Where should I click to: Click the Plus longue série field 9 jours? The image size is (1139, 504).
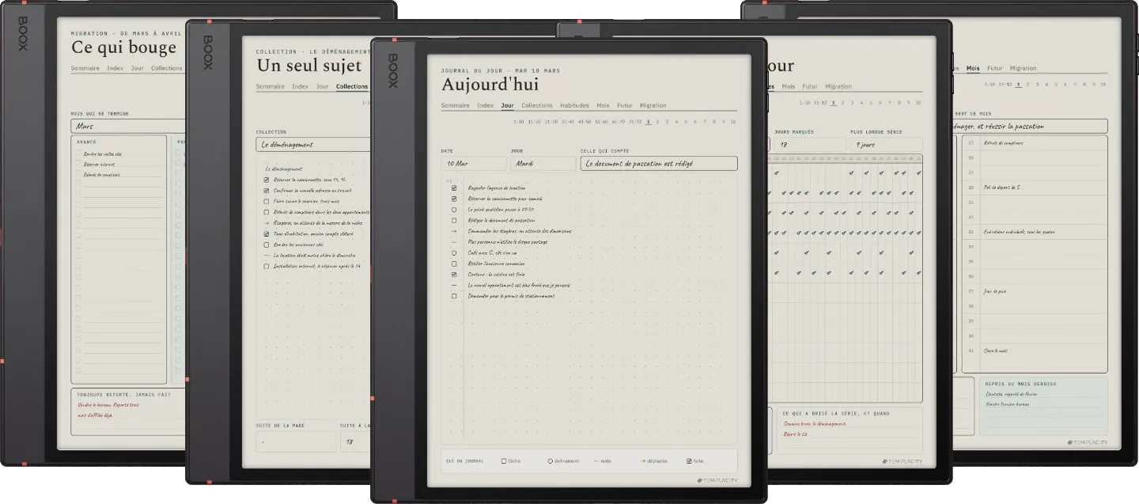click(x=887, y=145)
